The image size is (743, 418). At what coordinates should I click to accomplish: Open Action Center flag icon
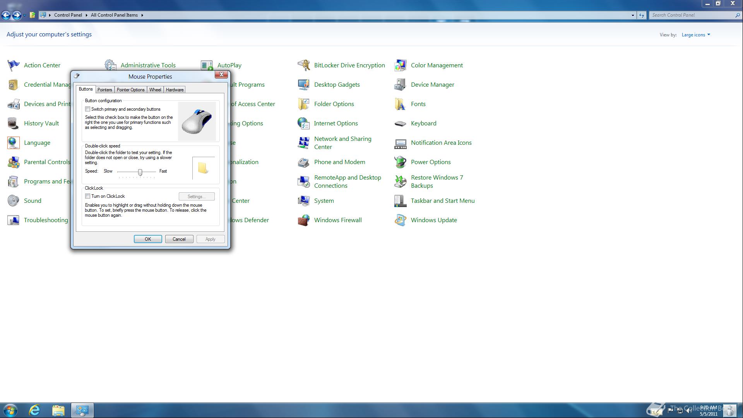click(x=13, y=65)
